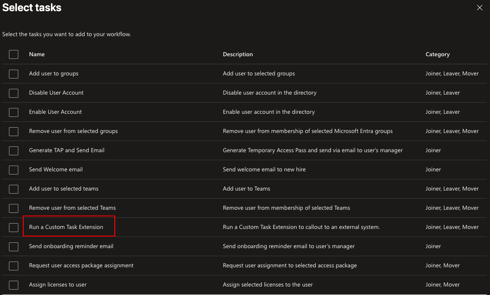Viewport: 490px width, 295px height.
Task: Check Assign licenses to user checkbox
Action: pyautogui.click(x=13, y=285)
